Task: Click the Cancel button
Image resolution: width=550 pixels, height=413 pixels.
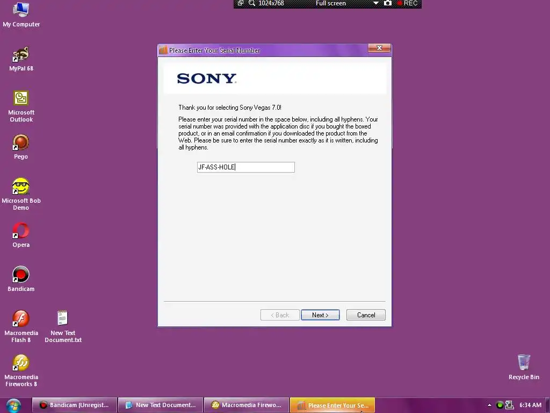Action: click(366, 315)
